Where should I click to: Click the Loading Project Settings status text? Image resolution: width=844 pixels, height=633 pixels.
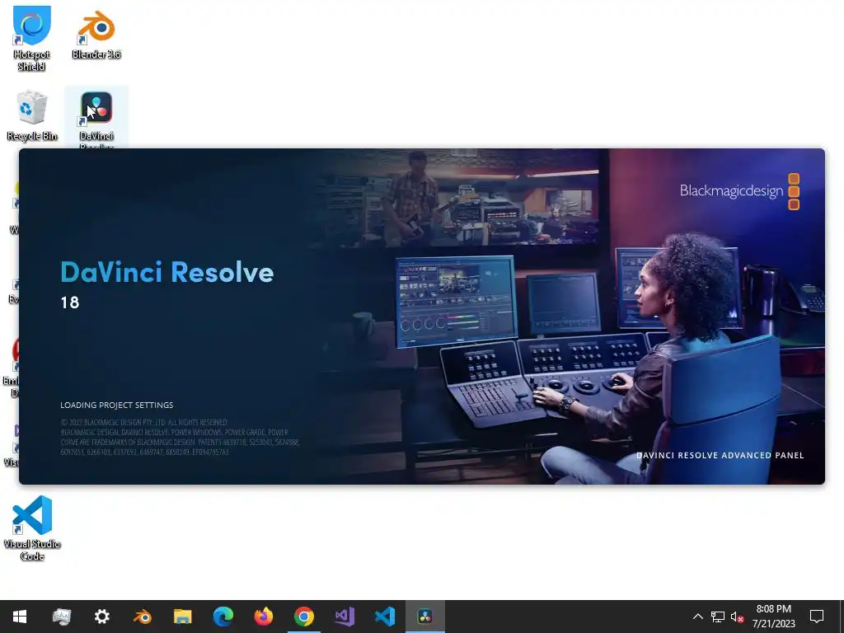pos(117,405)
